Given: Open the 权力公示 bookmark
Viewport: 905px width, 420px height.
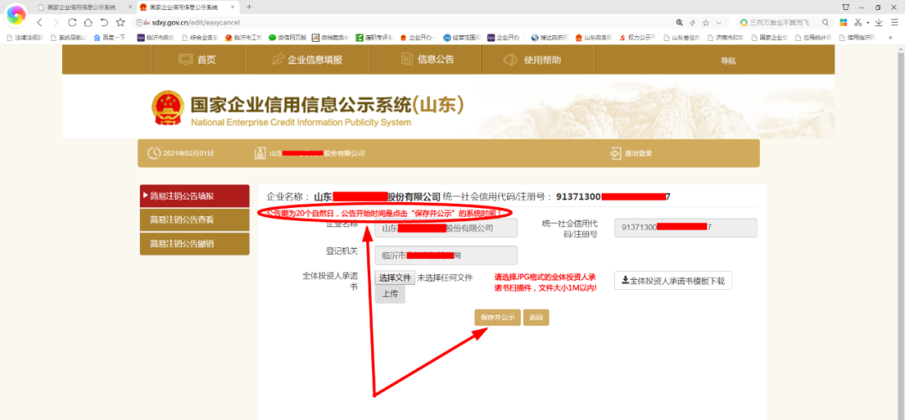Looking at the screenshot, I should point(638,38).
